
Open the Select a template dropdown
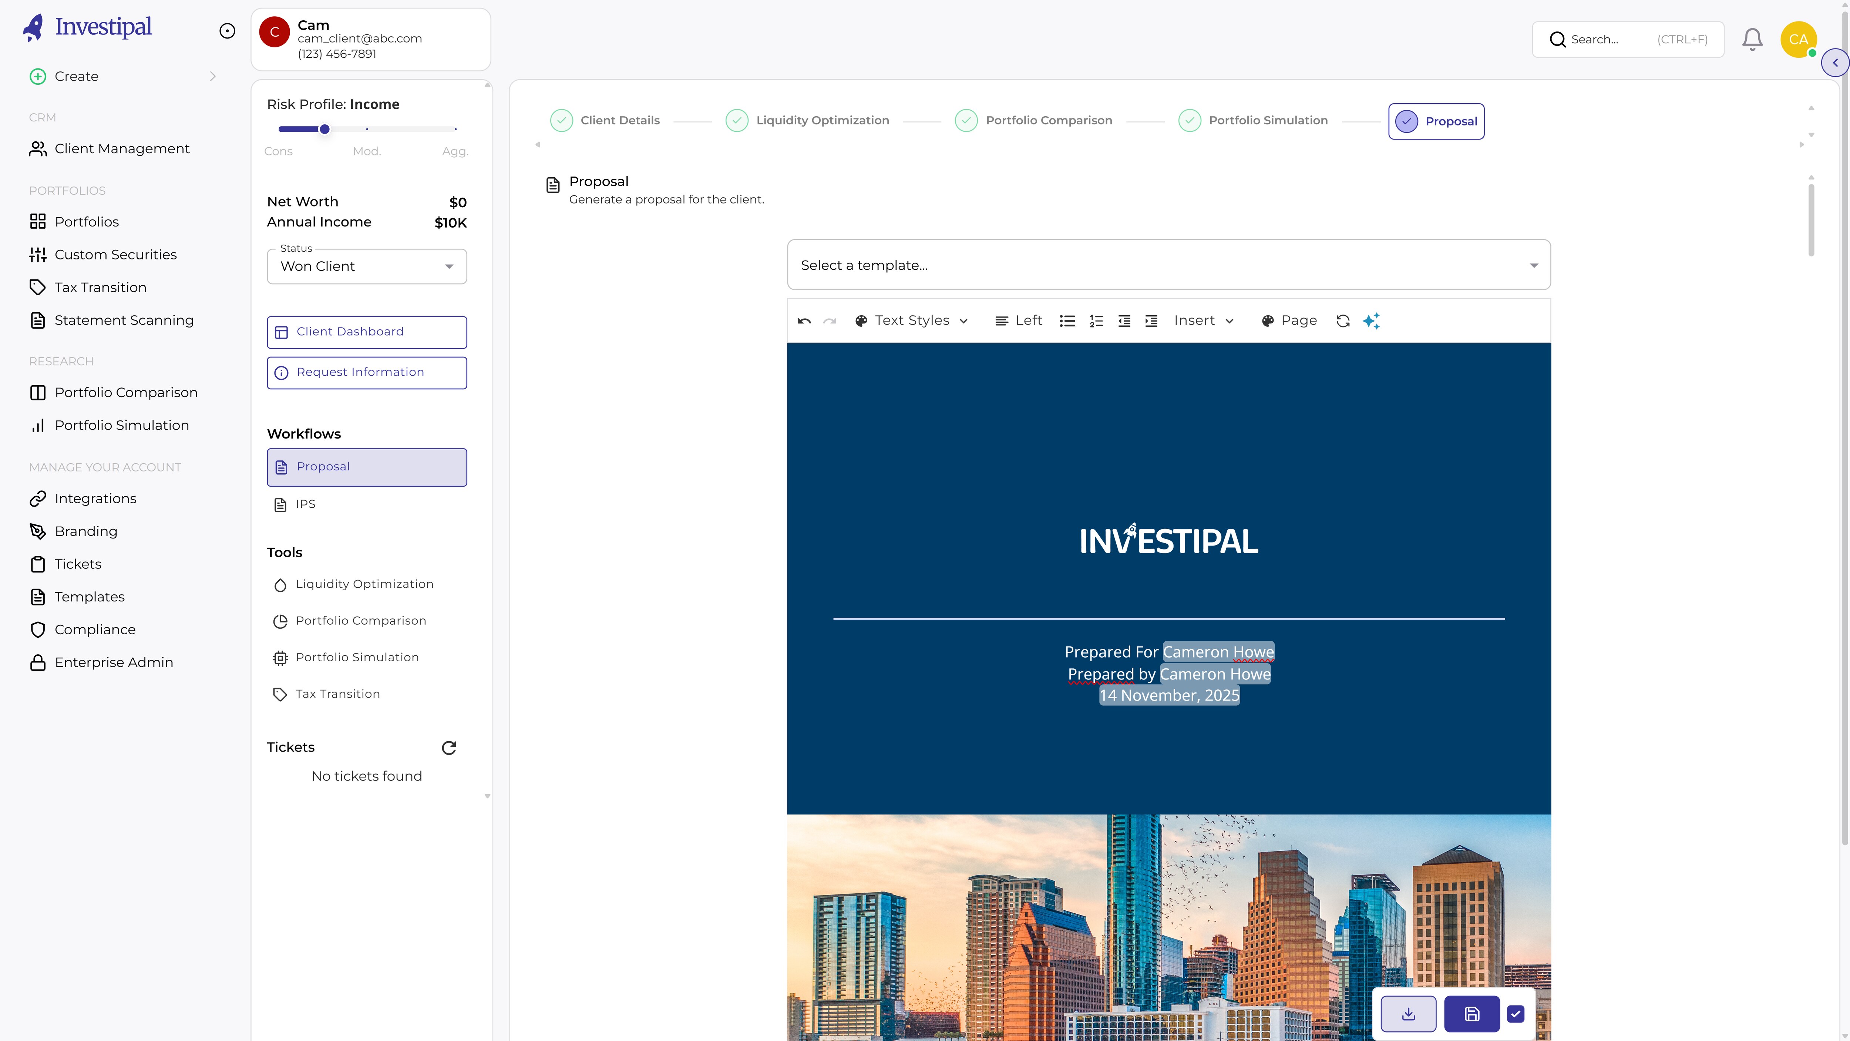click(x=1168, y=265)
